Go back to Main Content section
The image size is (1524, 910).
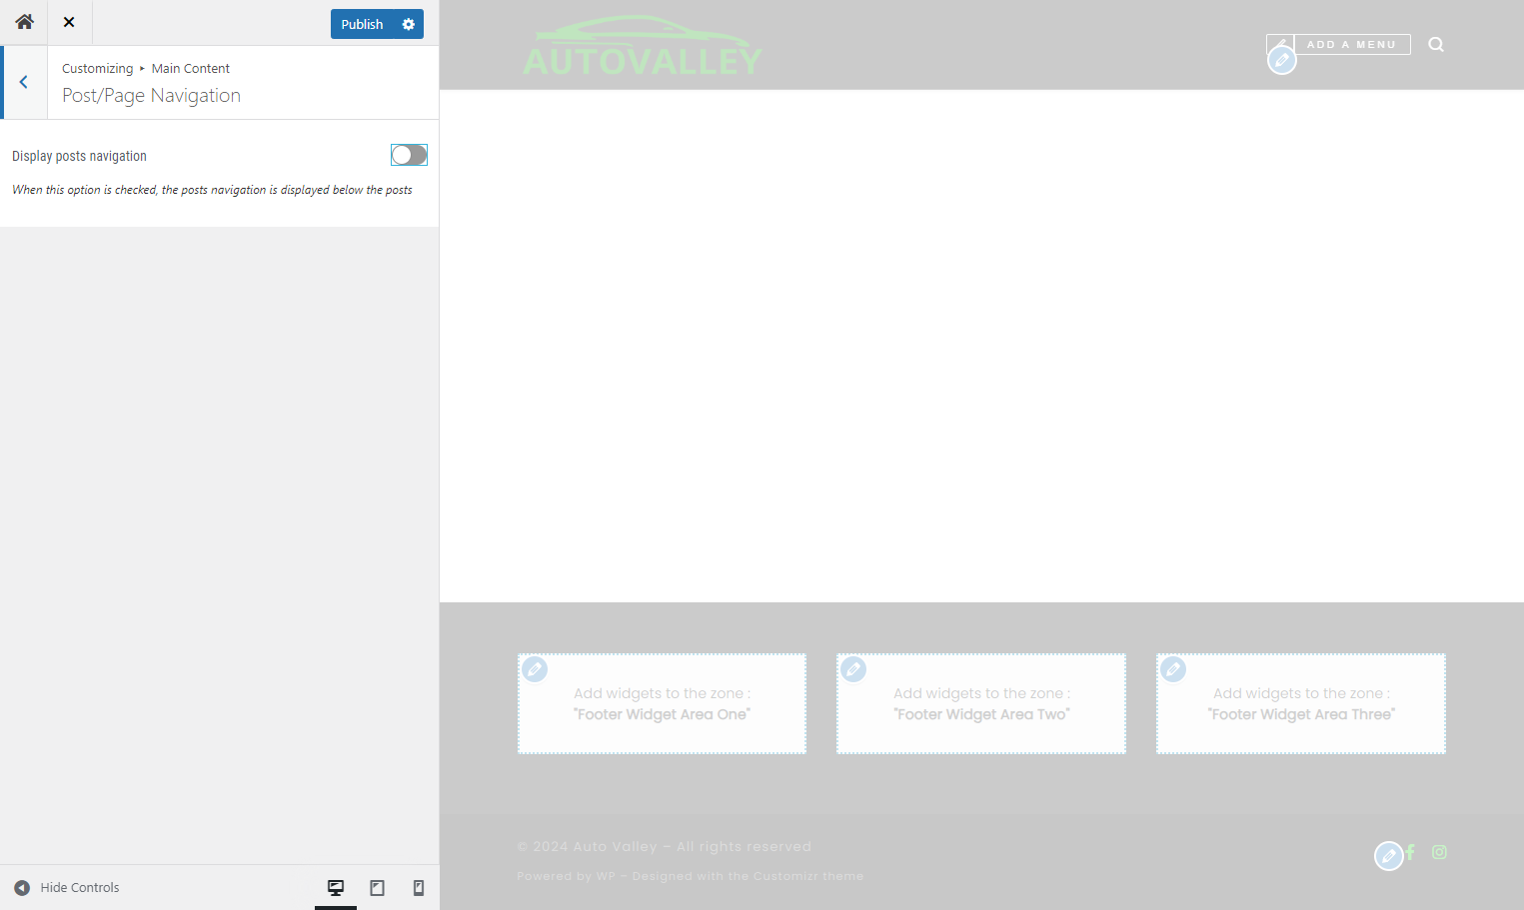point(24,82)
